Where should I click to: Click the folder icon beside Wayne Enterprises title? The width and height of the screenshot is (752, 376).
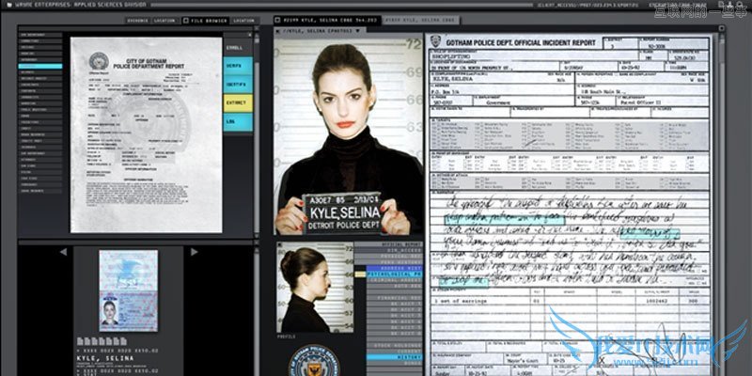[8, 5]
